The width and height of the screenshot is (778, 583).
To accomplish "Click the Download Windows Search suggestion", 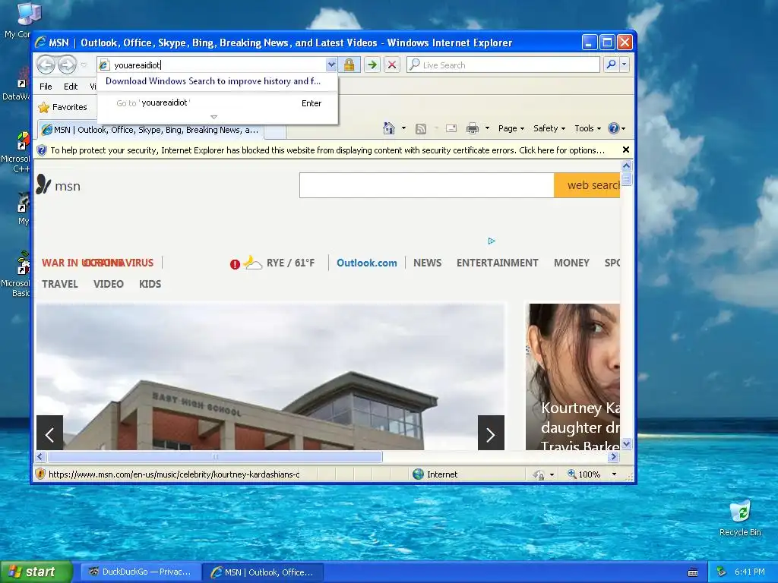I will 213,81.
